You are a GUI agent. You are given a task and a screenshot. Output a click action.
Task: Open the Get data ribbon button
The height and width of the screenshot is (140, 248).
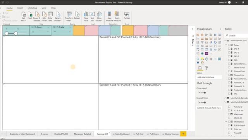(23, 16)
